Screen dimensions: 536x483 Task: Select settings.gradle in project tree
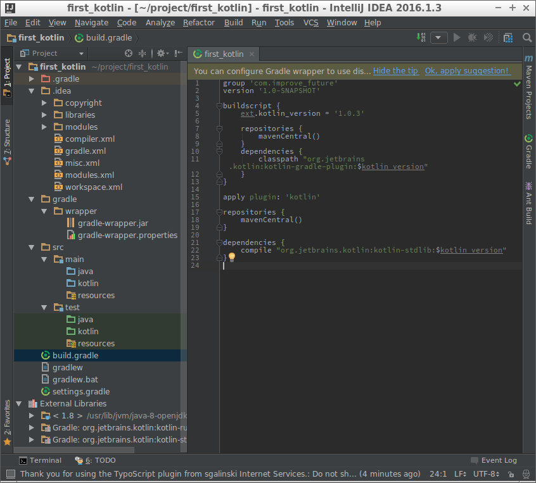click(80, 392)
